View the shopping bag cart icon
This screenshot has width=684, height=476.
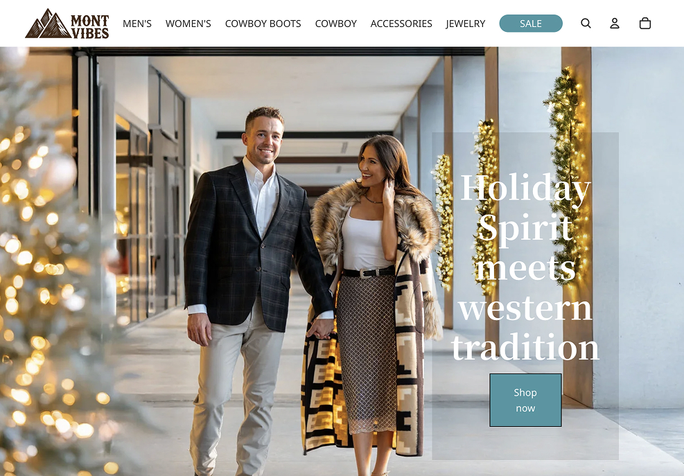pyautogui.click(x=644, y=23)
